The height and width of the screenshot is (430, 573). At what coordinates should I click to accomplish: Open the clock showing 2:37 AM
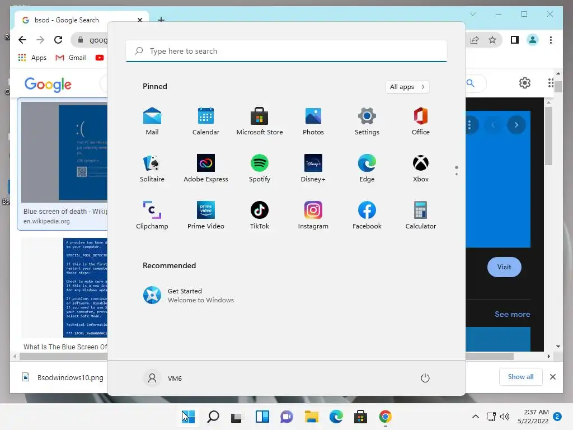[x=533, y=417]
